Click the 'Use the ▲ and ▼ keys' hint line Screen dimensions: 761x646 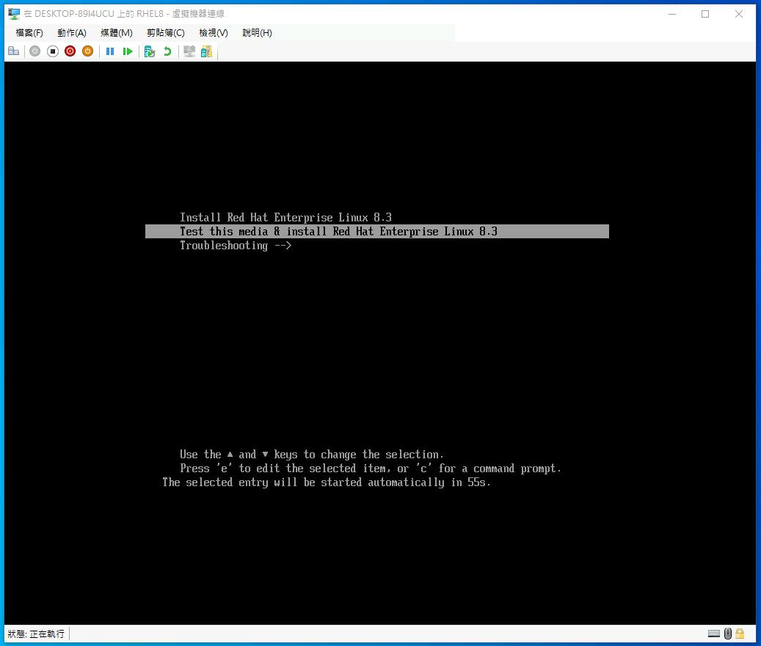[312, 455]
